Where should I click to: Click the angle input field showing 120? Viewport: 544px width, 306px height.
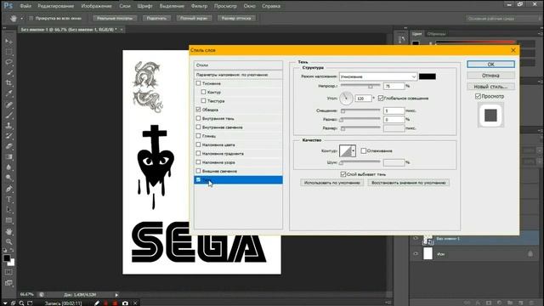pos(363,99)
